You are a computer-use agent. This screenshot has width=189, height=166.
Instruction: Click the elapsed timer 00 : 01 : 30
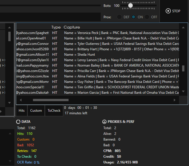[x=87, y=108]
